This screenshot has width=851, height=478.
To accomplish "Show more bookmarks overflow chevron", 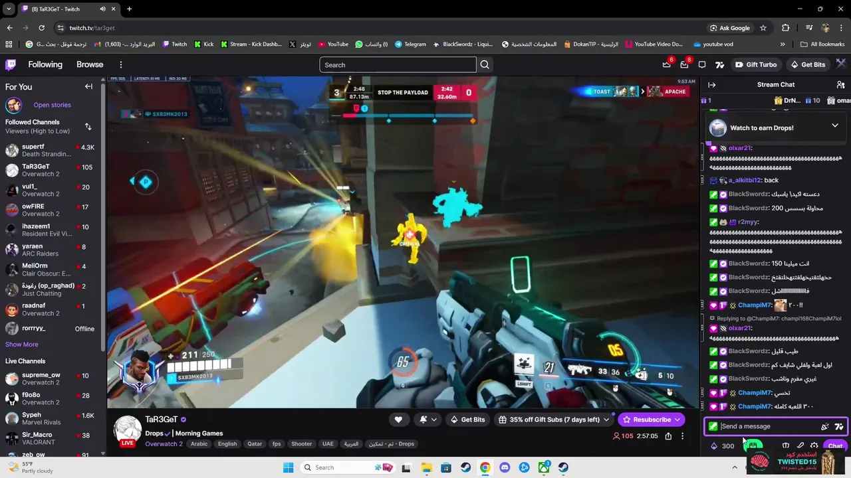I will pos(783,44).
